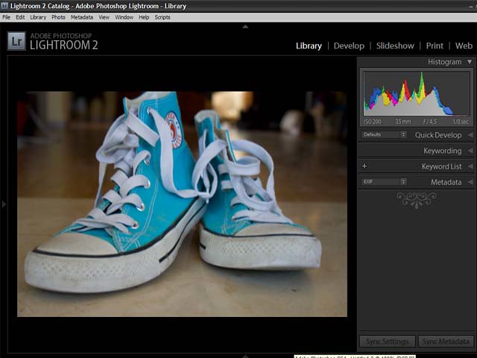The image size is (477, 358).
Task: Open the Defaults preset dropdown
Action: point(384,135)
